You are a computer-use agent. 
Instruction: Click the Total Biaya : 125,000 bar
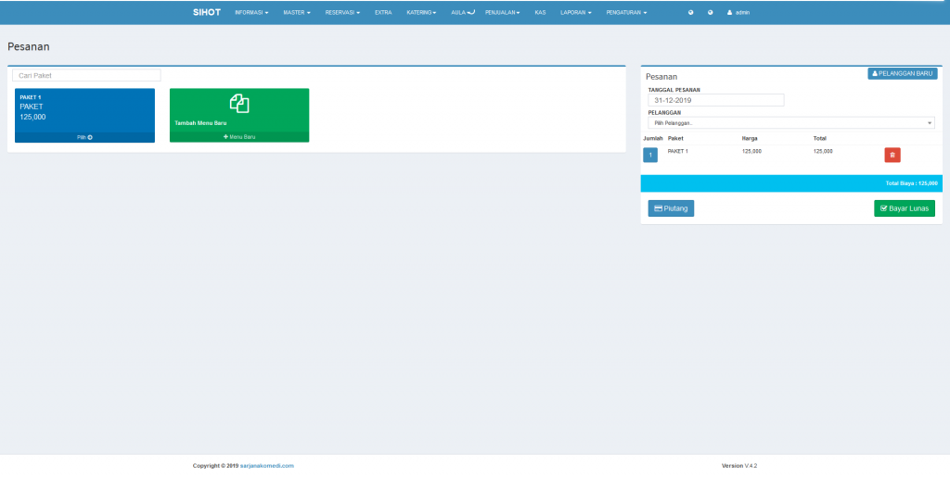point(791,183)
